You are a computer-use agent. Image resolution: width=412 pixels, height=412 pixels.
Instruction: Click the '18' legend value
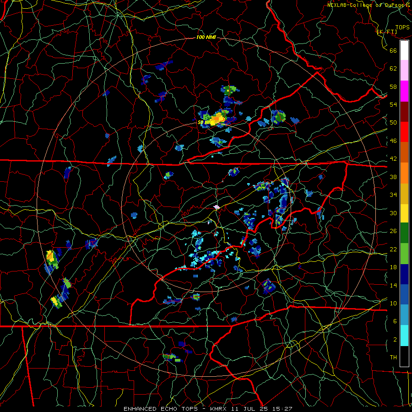(393, 267)
